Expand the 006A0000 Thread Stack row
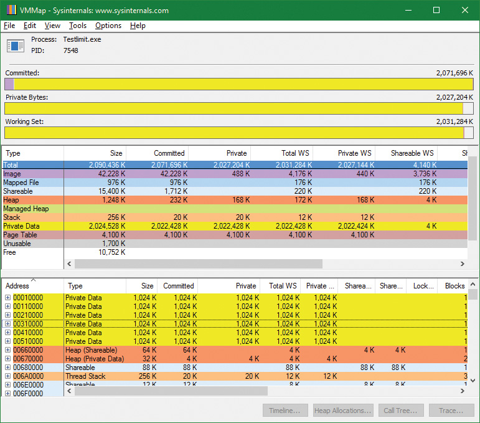This screenshot has height=423, width=480. click(x=8, y=376)
